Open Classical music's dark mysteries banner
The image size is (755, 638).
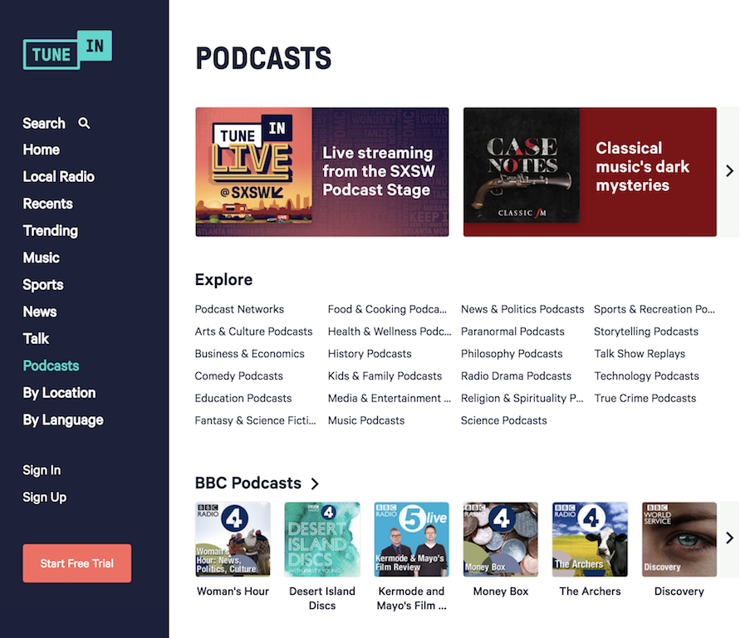(x=590, y=172)
